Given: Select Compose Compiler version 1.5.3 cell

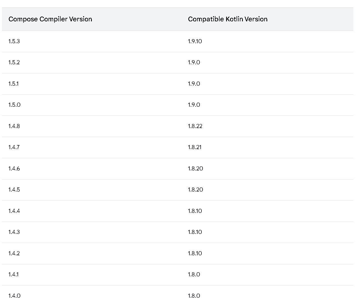Looking at the screenshot, I should click(x=14, y=41).
